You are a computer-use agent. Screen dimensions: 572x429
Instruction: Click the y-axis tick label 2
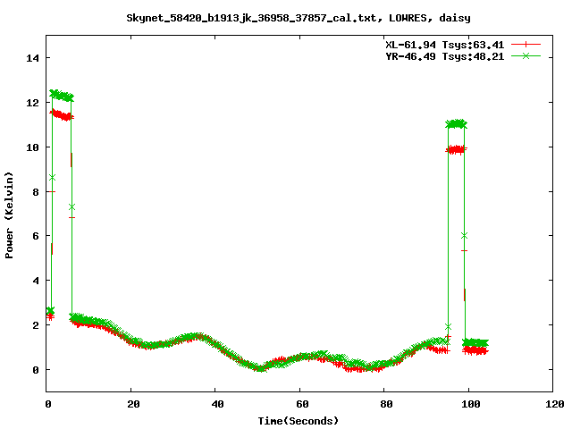[36, 325]
